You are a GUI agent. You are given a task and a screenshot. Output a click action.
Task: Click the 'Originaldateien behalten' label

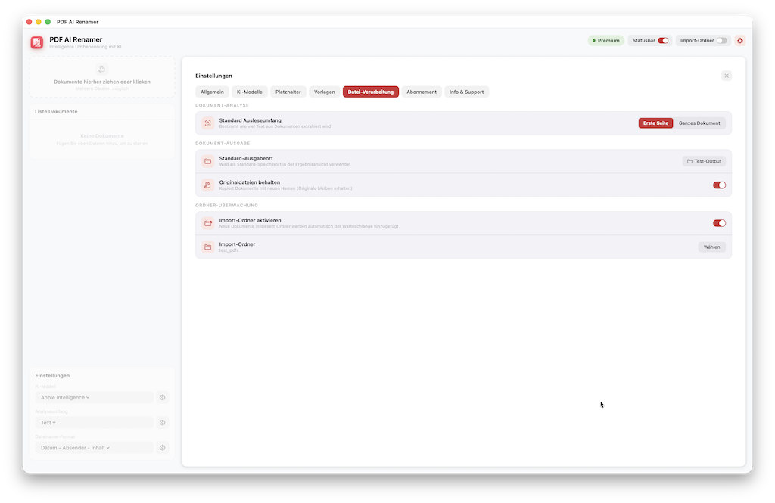pos(250,182)
